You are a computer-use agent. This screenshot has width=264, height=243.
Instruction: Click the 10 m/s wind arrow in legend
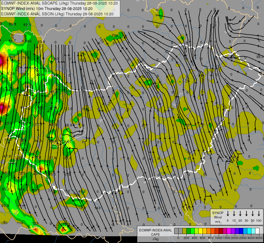(234, 214)
